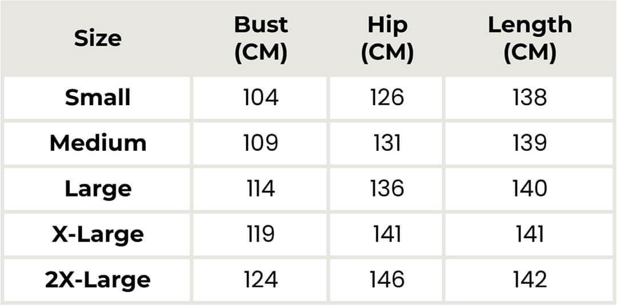This screenshot has height=305, width=617.
Task: Click the 2X-Large bust value 124
Action: click(x=261, y=280)
